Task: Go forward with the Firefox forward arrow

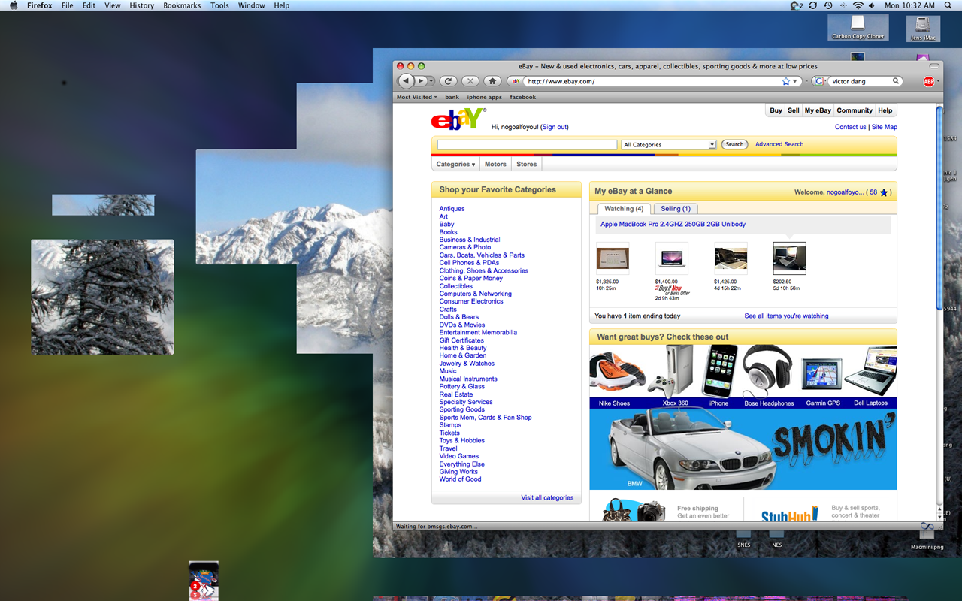Action: [x=421, y=81]
